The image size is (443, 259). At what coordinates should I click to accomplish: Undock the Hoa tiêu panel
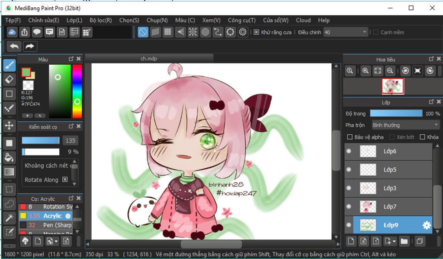pyautogui.click(x=431, y=59)
